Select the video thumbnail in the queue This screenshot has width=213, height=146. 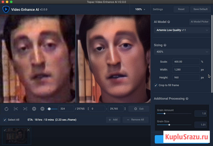[x=17, y=136]
